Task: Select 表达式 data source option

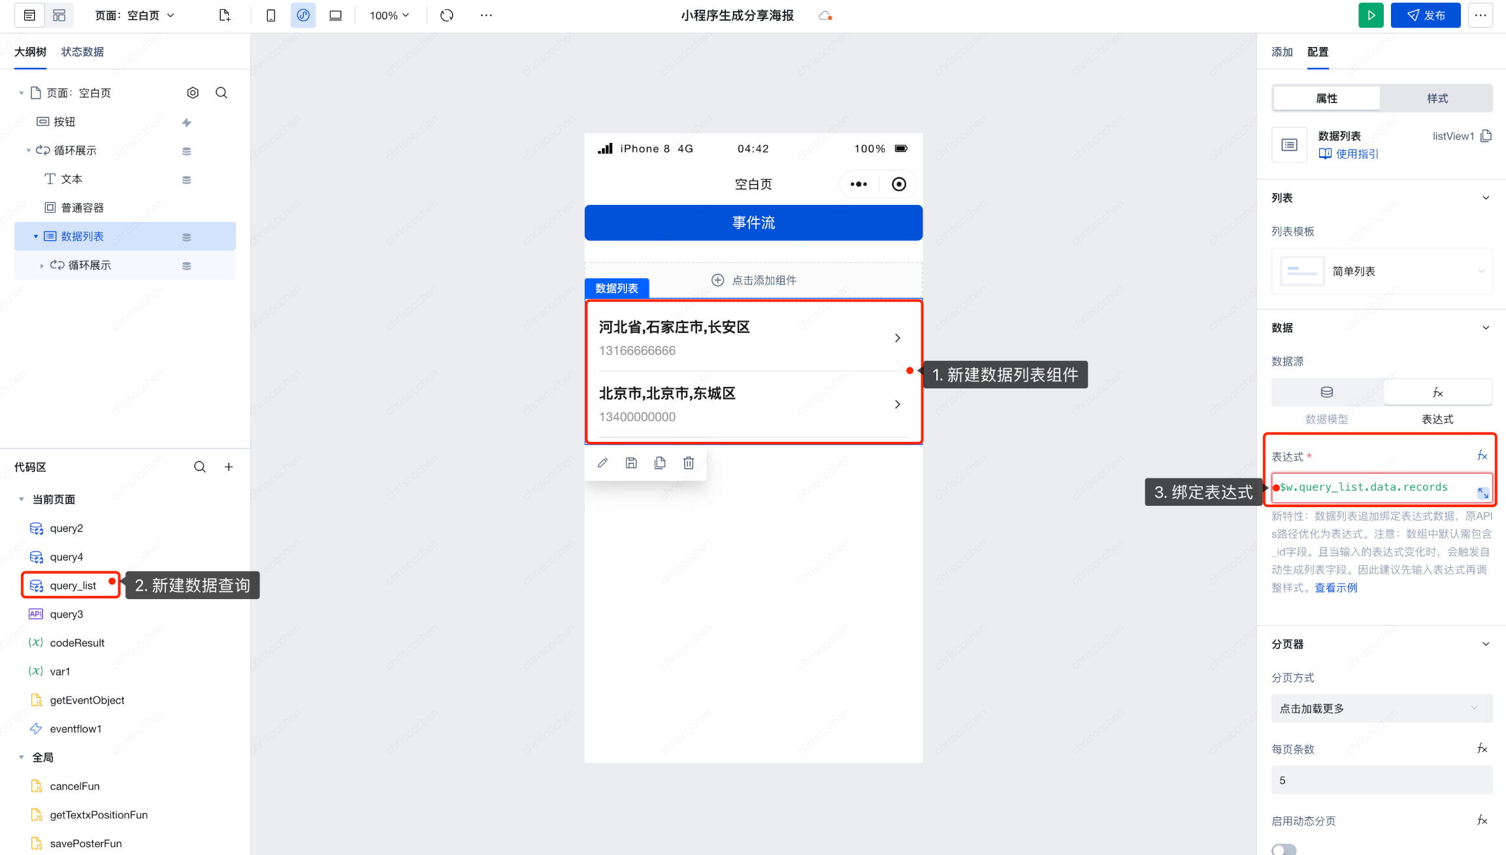Action: [x=1437, y=392]
